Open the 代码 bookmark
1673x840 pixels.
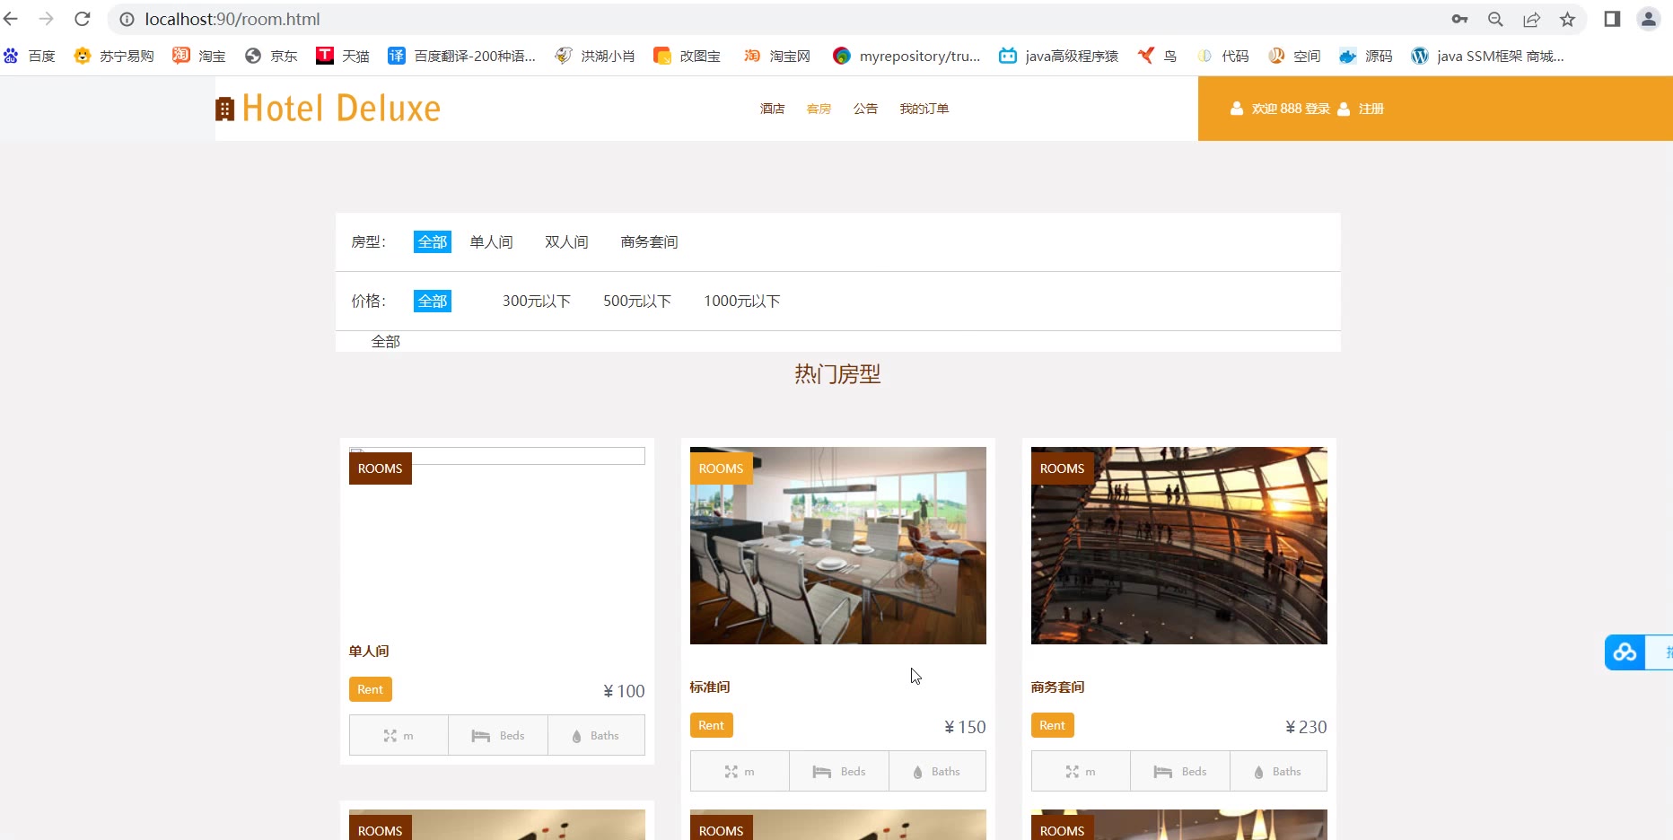[1223, 56]
